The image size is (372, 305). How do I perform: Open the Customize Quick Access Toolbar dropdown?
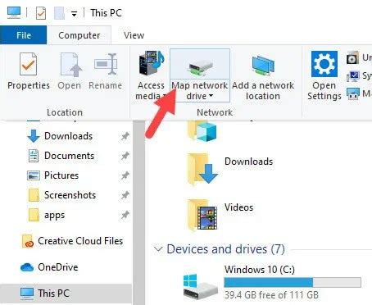coord(74,14)
